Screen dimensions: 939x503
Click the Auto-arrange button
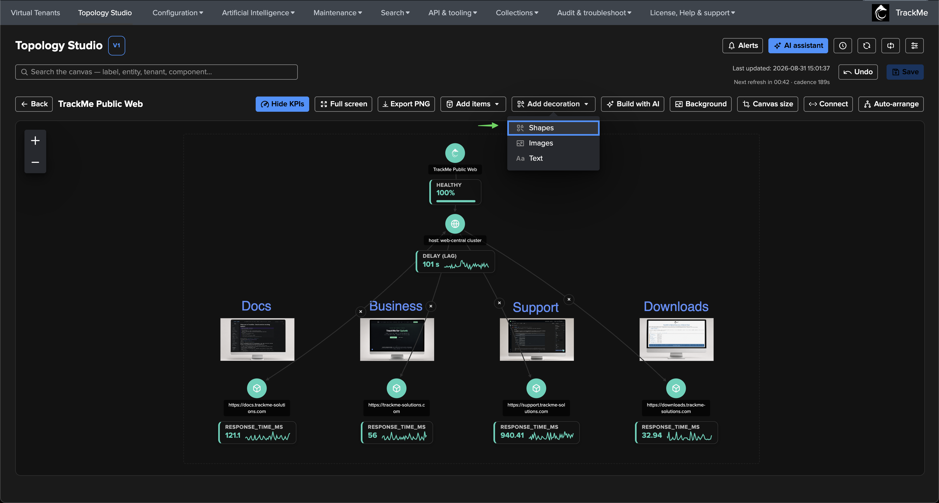[x=891, y=104]
